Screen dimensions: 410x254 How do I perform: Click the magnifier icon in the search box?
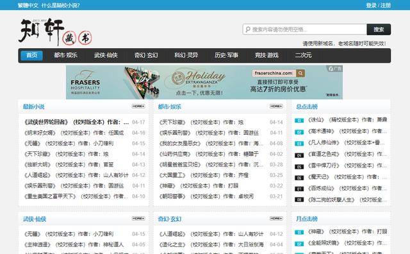[x=247, y=30]
